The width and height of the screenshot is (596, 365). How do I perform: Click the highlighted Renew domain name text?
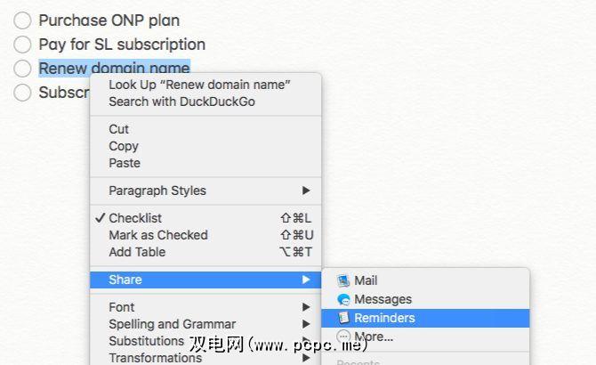(x=114, y=69)
